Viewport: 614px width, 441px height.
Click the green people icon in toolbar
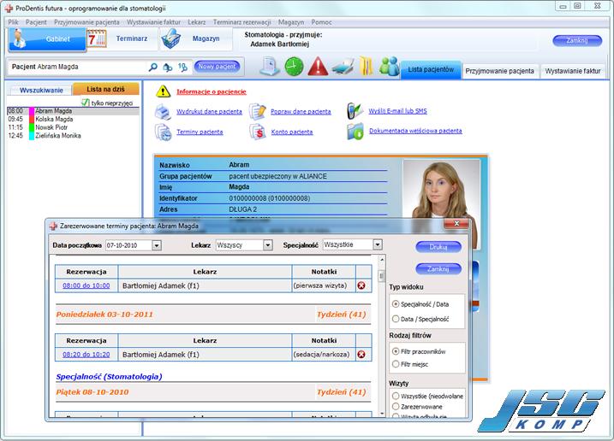click(389, 66)
